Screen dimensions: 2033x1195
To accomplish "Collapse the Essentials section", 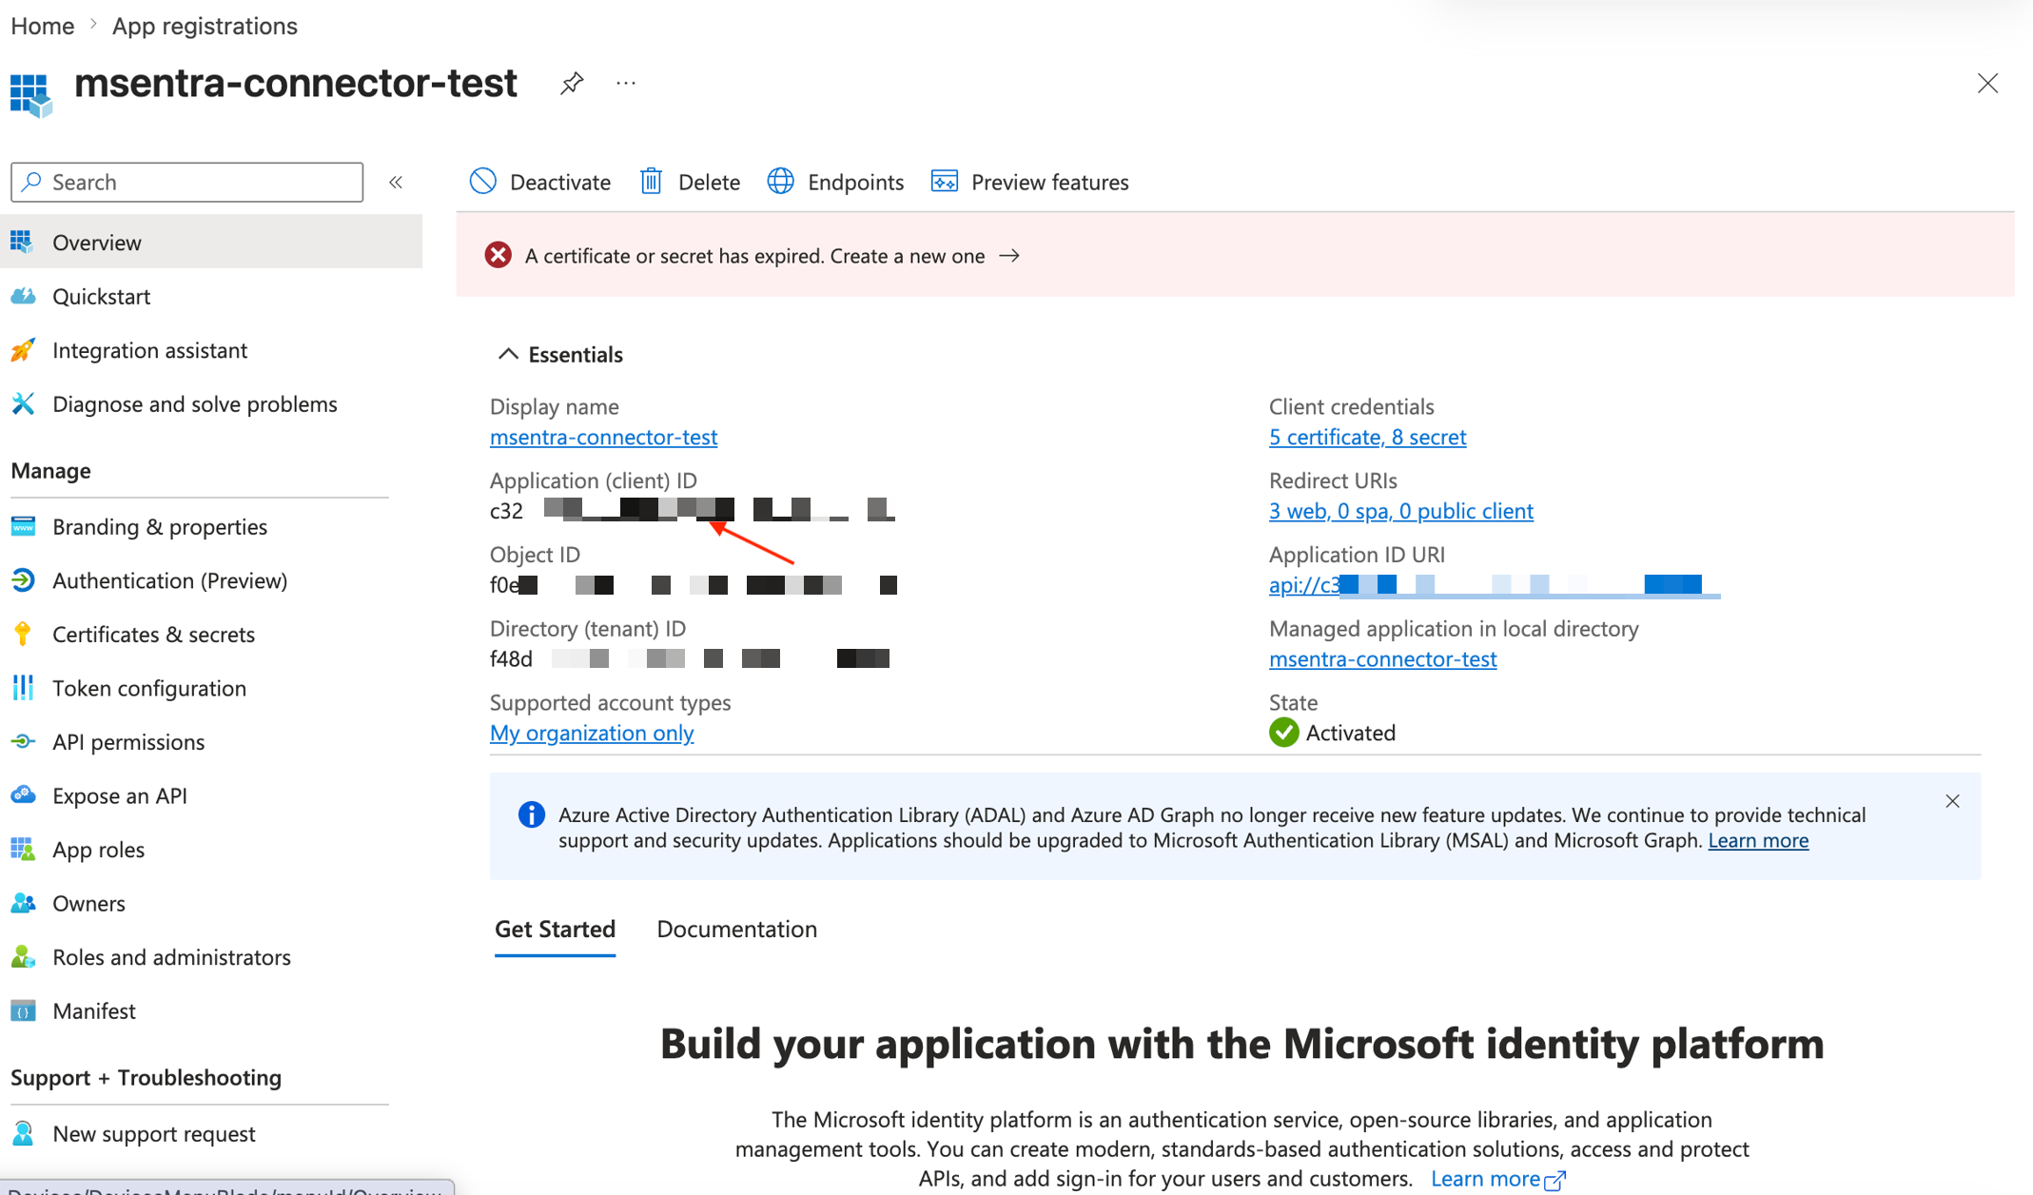I will coord(508,354).
